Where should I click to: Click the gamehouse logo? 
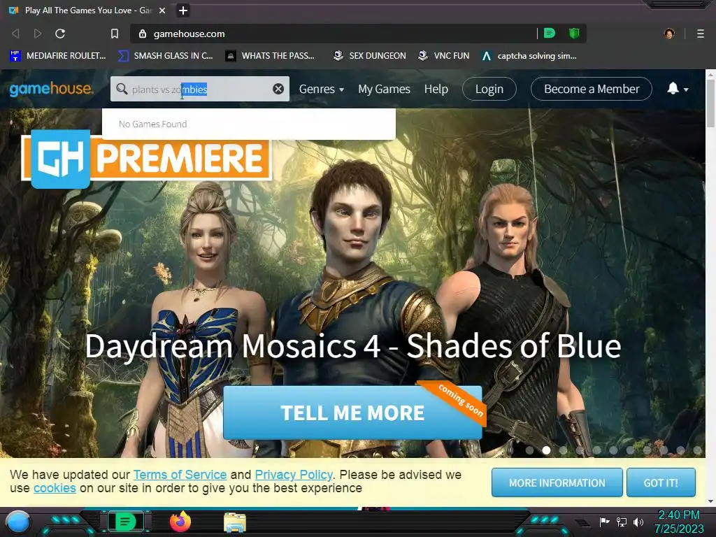pos(51,89)
